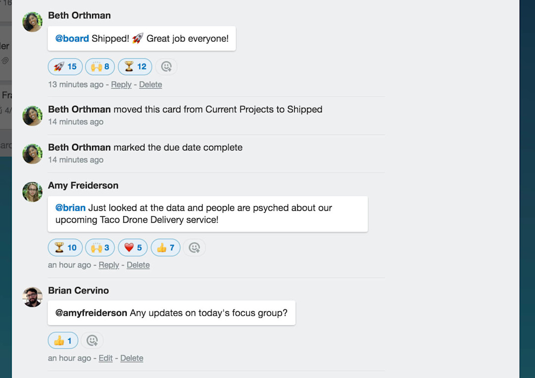535x378 pixels.
Task: Toggle the trophy reaction on Amy's comment
Action: point(65,247)
